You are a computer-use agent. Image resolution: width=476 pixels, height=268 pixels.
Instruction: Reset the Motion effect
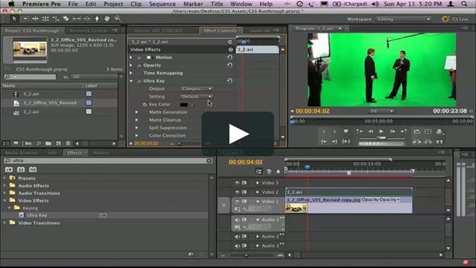coord(230,57)
